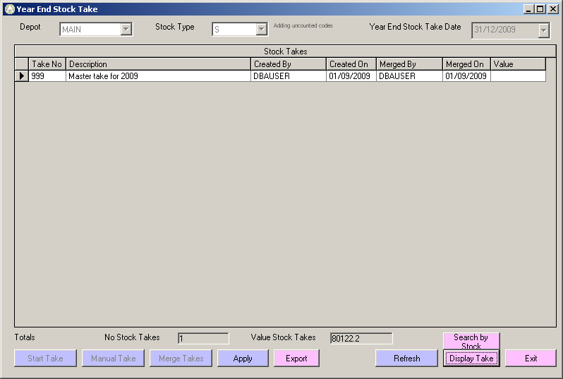563x379 pixels.
Task: Exit the Year End Stock Take window
Action: tap(531, 358)
